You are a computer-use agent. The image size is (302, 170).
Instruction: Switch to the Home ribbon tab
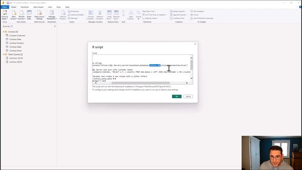tap(14, 7)
